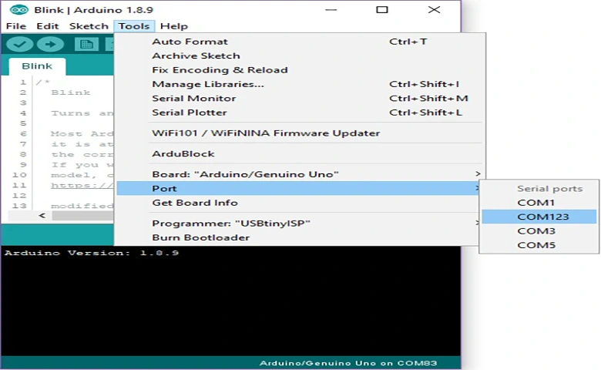Click status text Arduino/Genuino Uno on COM83

click(x=348, y=363)
